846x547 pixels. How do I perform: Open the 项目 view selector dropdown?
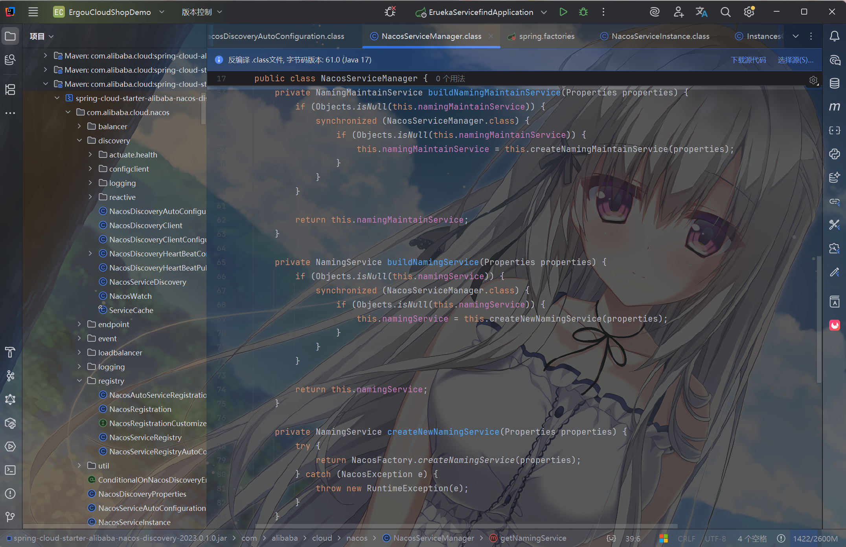[41, 37]
